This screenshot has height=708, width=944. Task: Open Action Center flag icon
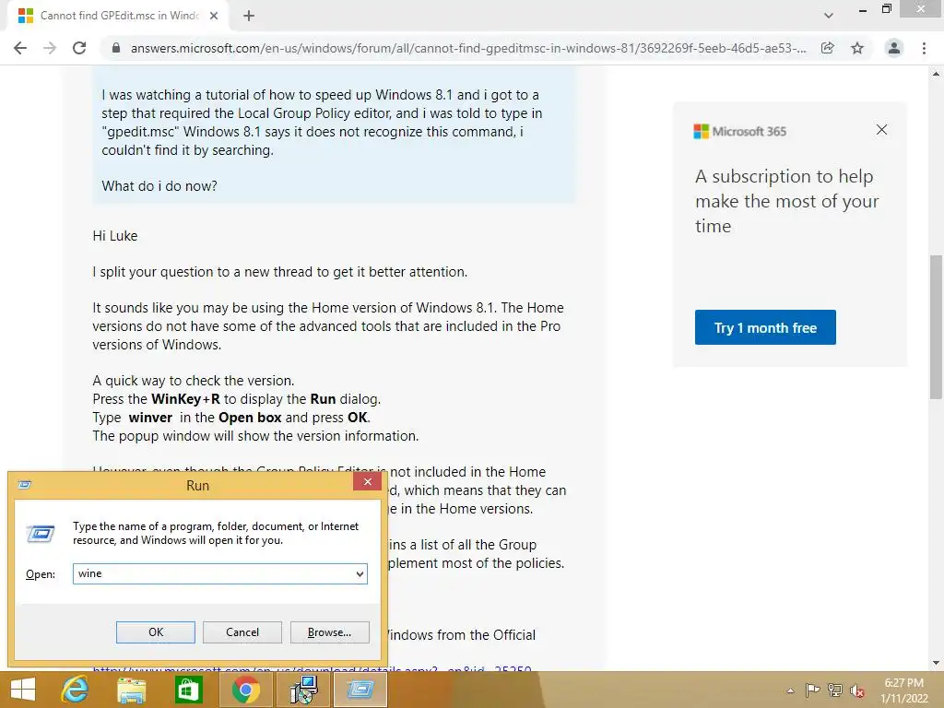tap(812, 690)
